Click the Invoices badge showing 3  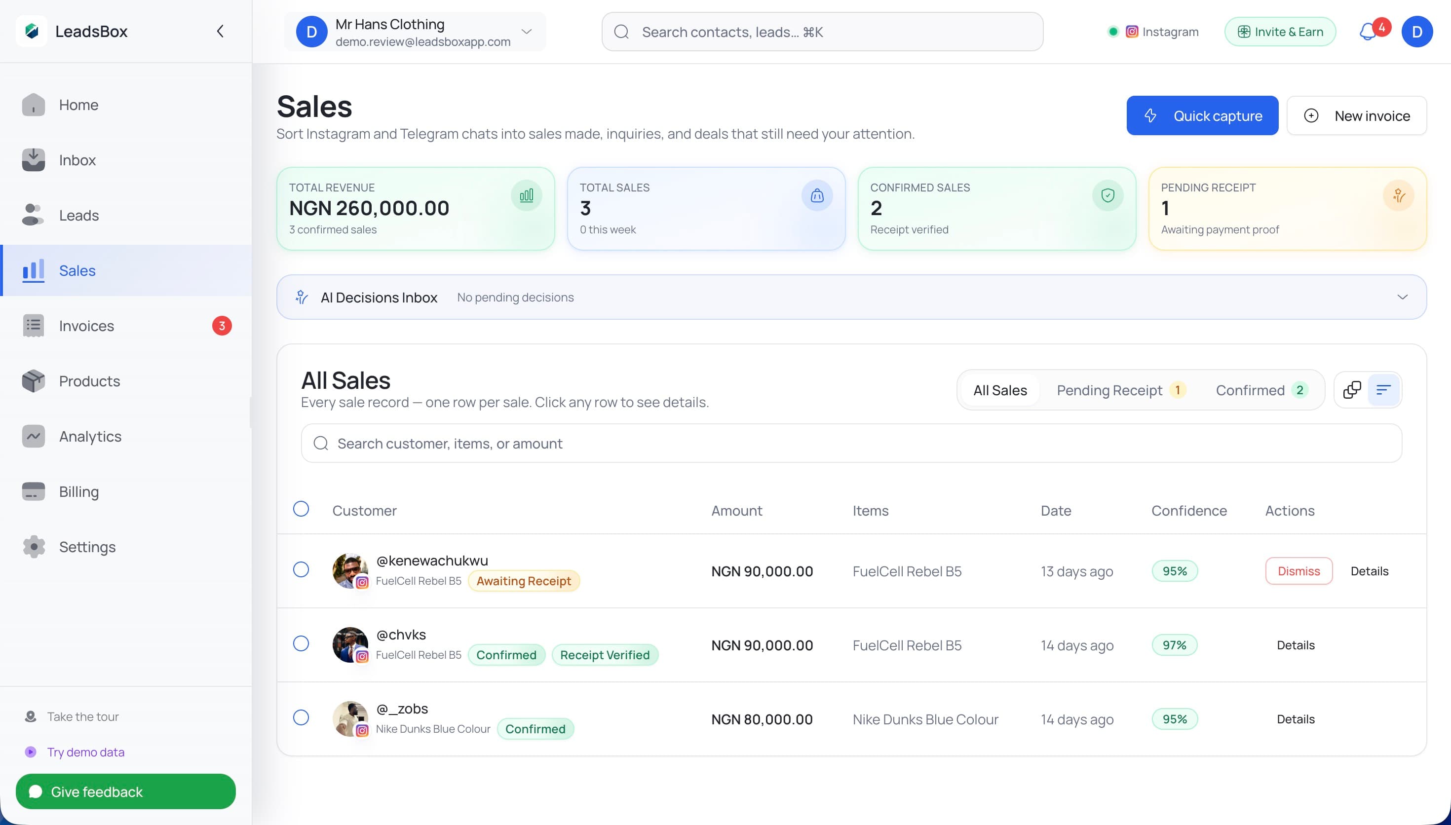pos(222,326)
